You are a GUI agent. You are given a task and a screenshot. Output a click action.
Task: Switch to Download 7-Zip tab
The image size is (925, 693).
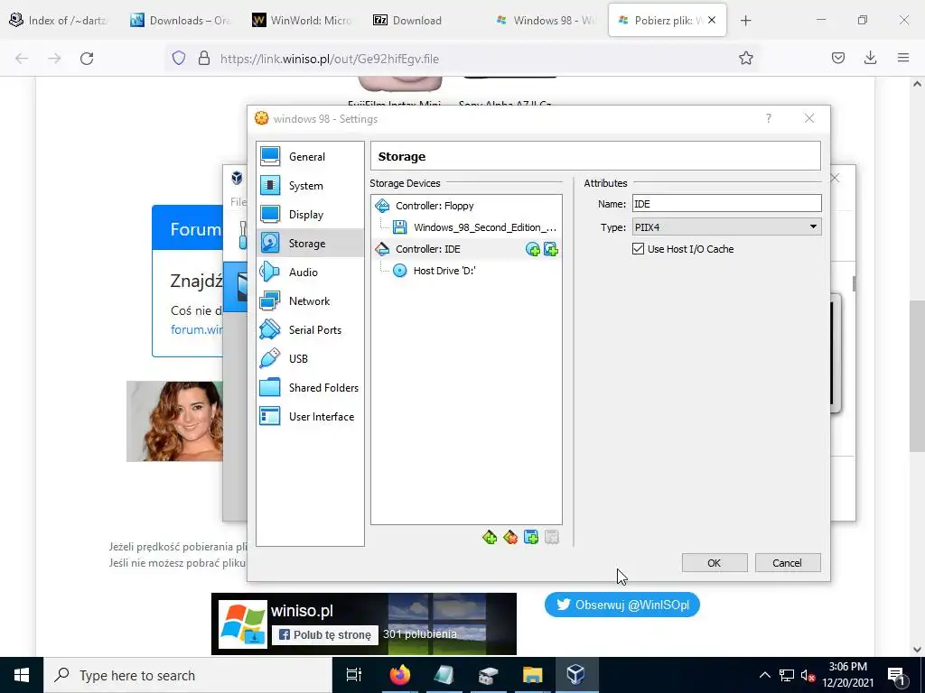[424, 21]
